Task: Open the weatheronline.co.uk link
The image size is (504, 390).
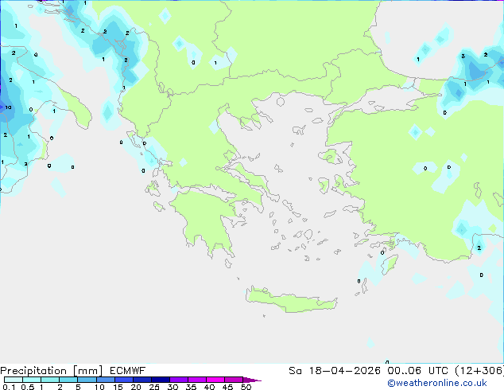Action: (x=436, y=383)
